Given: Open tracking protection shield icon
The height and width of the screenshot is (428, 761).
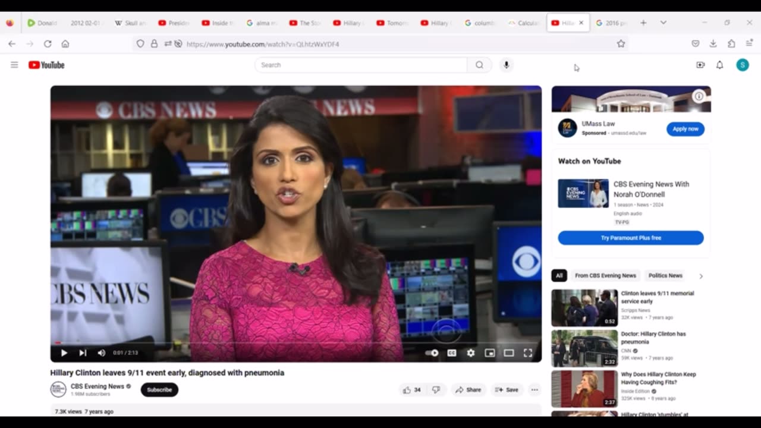Looking at the screenshot, I should click(x=140, y=44).
